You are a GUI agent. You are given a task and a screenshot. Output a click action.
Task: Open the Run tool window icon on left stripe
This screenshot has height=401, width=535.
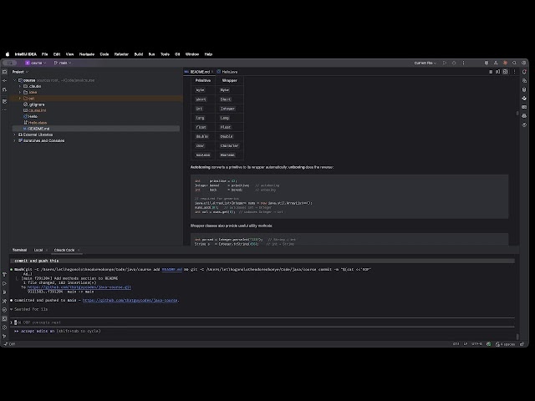tap(4, 283)
